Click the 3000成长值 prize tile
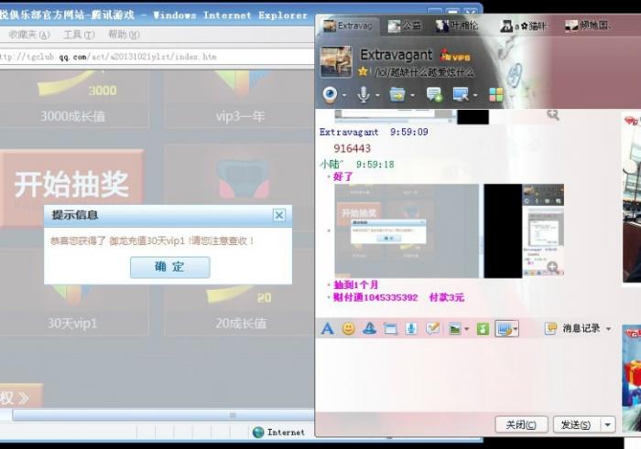 [74, 99]
